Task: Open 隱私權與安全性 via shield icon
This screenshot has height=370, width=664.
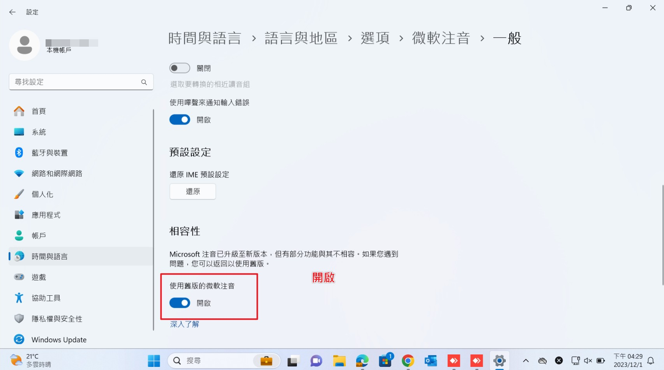Action: [19, 319]
